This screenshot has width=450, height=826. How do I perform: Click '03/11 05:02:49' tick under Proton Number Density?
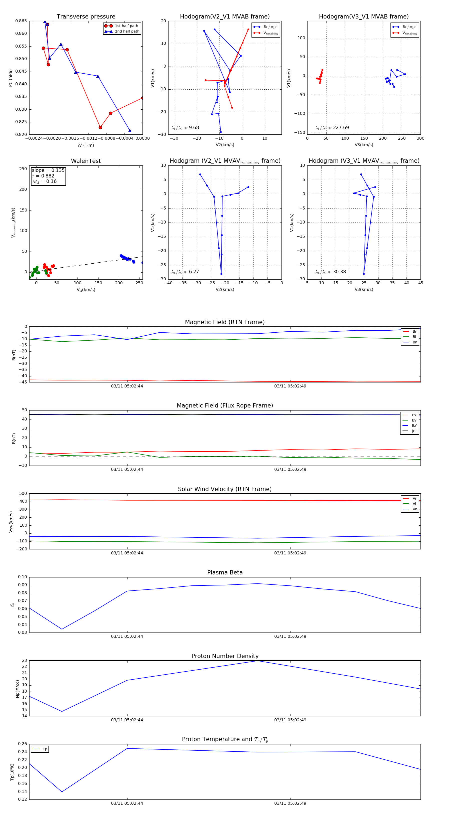tap(290, 720)
